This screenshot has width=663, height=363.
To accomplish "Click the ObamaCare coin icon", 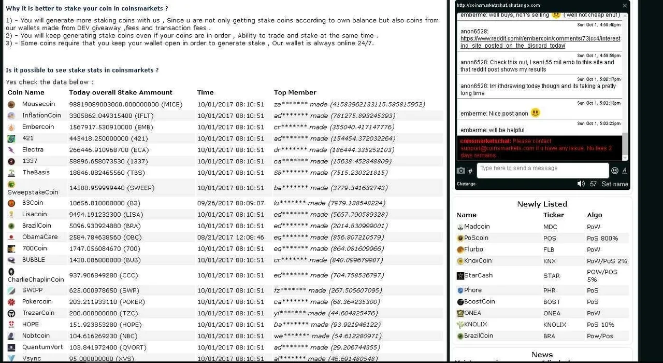I will (x=11, y=238).
